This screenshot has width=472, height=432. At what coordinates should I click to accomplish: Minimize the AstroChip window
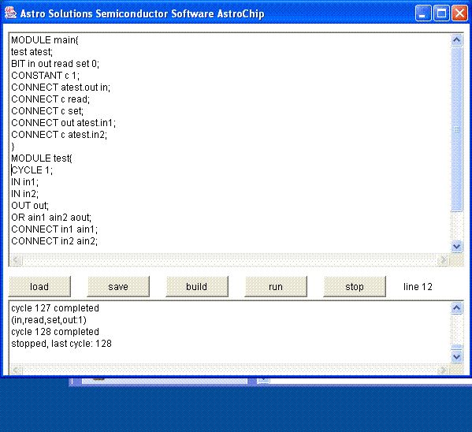[422, 13]
